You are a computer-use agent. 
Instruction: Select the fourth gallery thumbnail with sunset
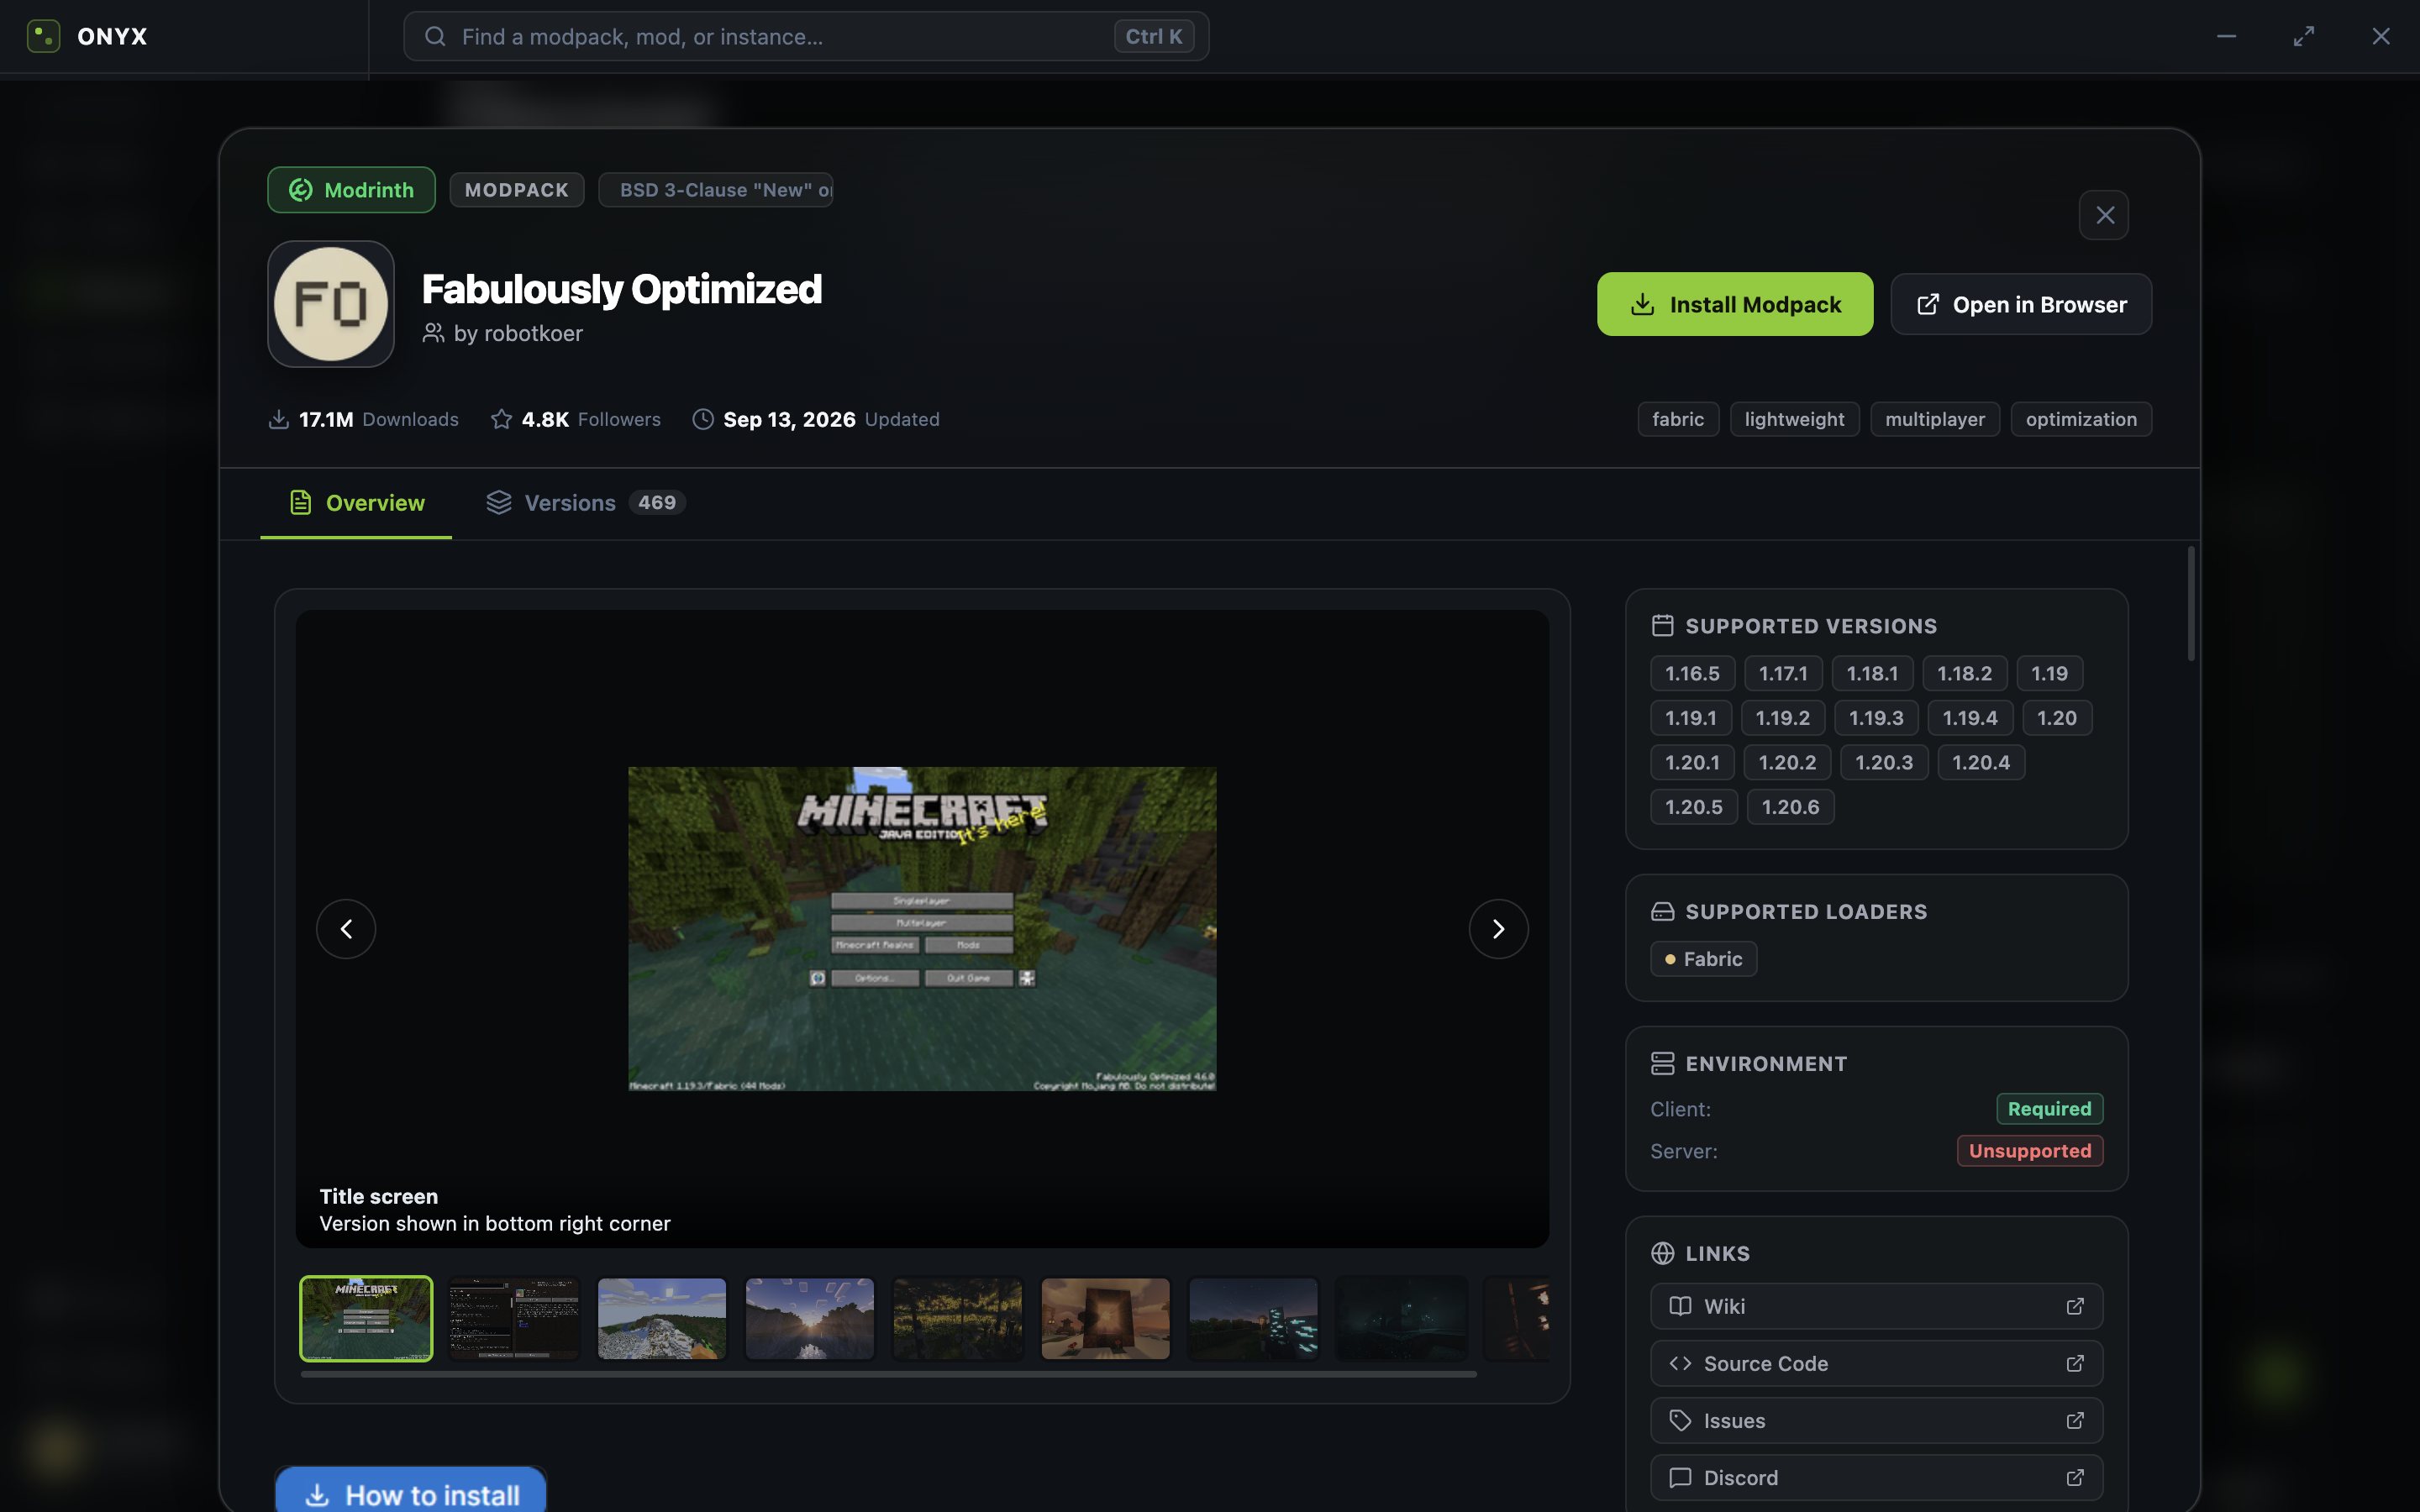tap(810, 1318)
